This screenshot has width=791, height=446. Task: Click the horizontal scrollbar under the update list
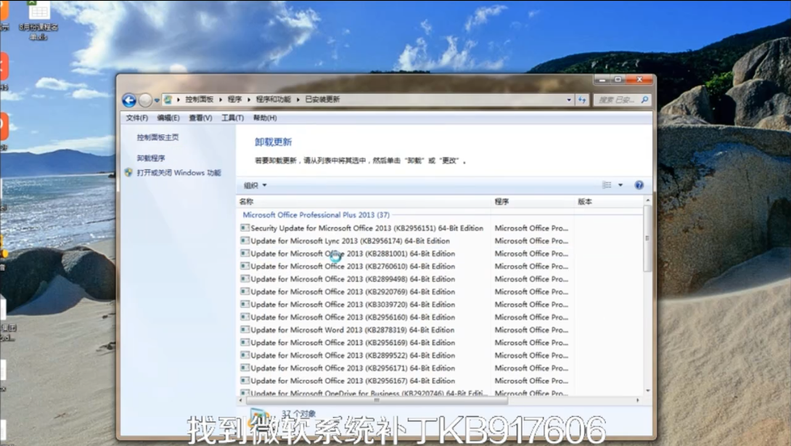tap(377, 400)
